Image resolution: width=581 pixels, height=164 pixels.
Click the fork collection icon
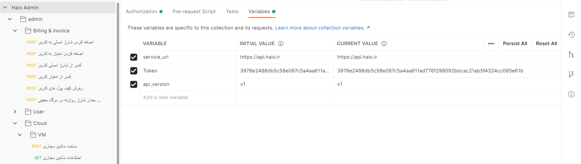tap(571, 74)
